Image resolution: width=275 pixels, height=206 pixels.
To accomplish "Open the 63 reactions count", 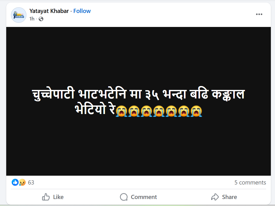I will 31,183.
